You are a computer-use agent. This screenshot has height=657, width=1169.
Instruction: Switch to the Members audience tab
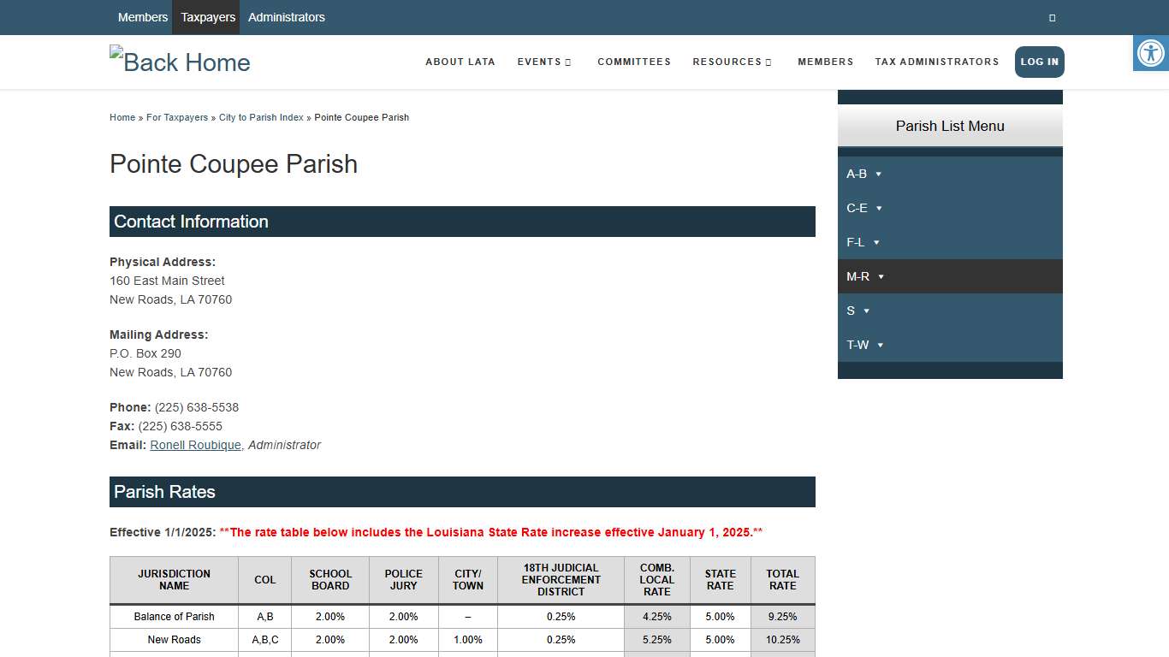(143, 17)
